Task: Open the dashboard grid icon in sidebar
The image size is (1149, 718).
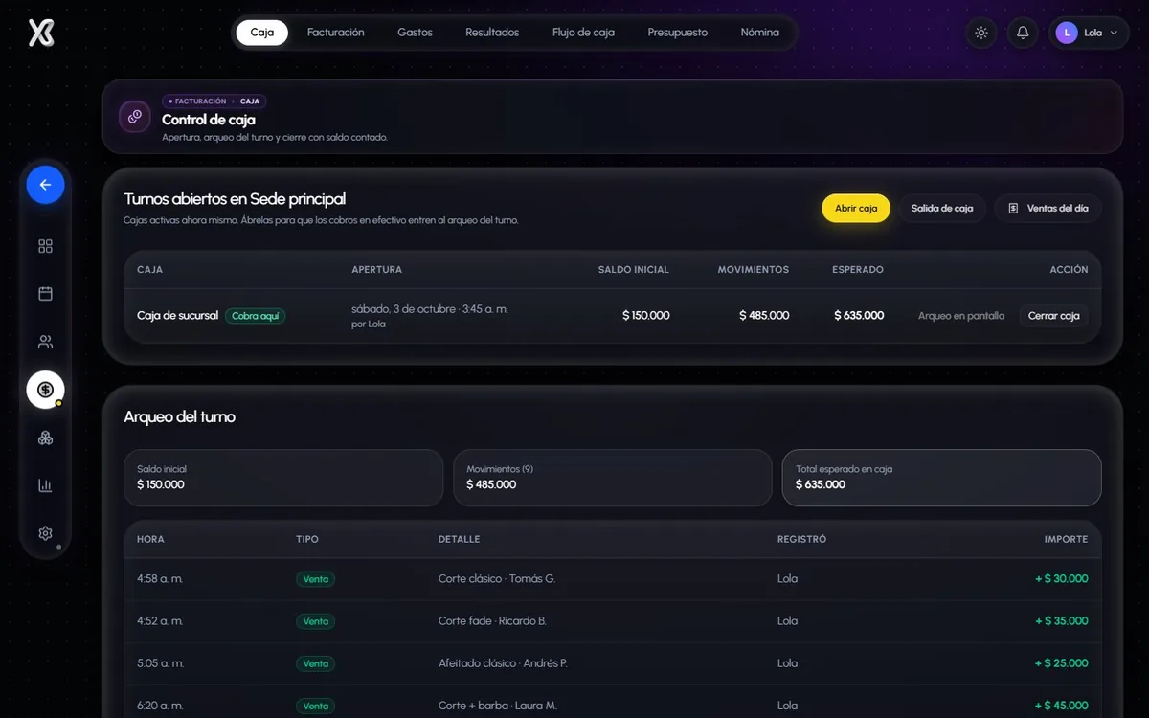Action: 45,246
